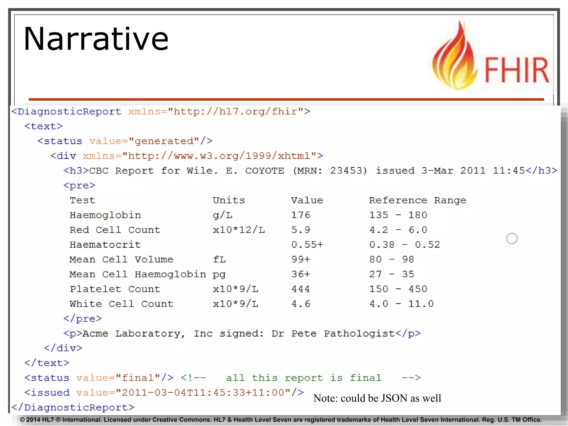
Task: Click the green final report comment
Action: [304, 378]
